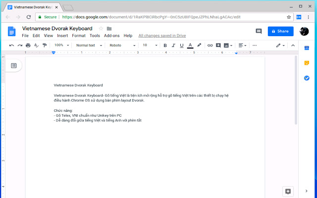Star the Vietnamese Dvorak Keyboard document

click(101, 29)
